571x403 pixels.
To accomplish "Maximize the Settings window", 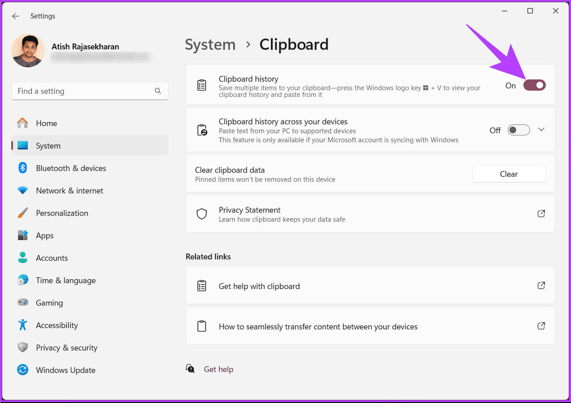I will click(530, 11).
